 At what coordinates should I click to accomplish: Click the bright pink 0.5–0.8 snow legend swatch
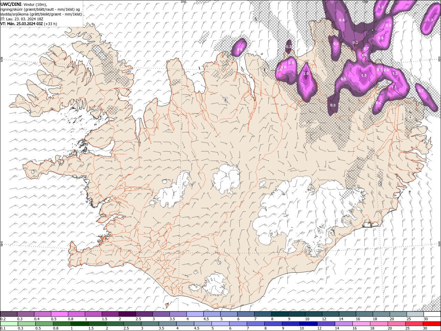click(x=59, y=314)
